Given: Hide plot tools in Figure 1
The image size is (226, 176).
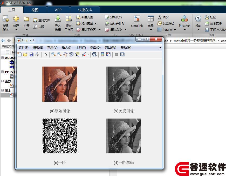Looking at the screenshot, I should (117, 54).
